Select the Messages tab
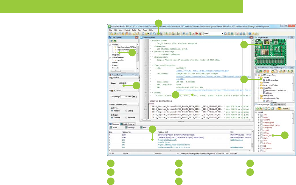This screenshot has width=296, height=185. coord(114,124)
